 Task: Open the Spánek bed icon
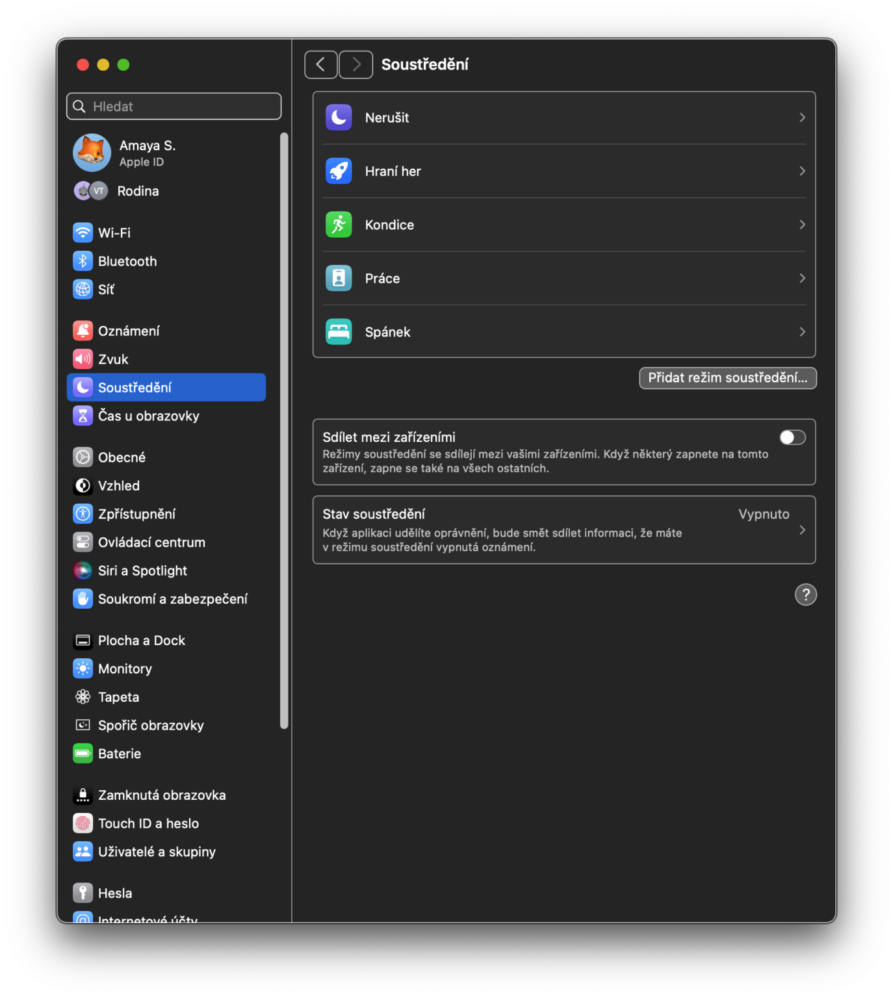(339, 332)
